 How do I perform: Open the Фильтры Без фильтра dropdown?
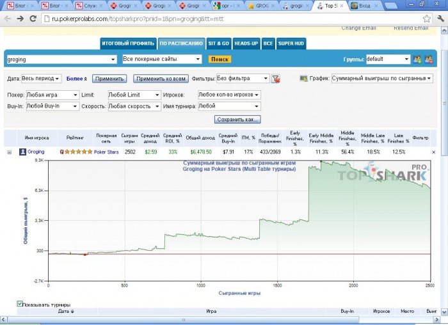243,78
